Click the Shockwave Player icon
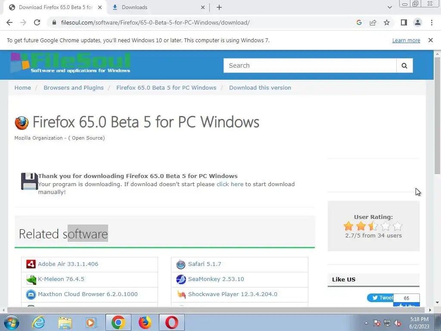The image size is (441, 331). click(181, 294)
